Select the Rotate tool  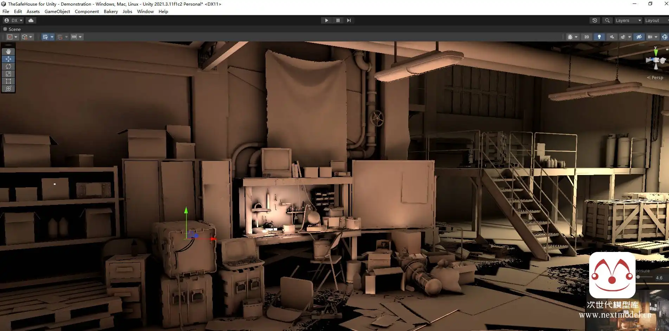coord(8,66)
